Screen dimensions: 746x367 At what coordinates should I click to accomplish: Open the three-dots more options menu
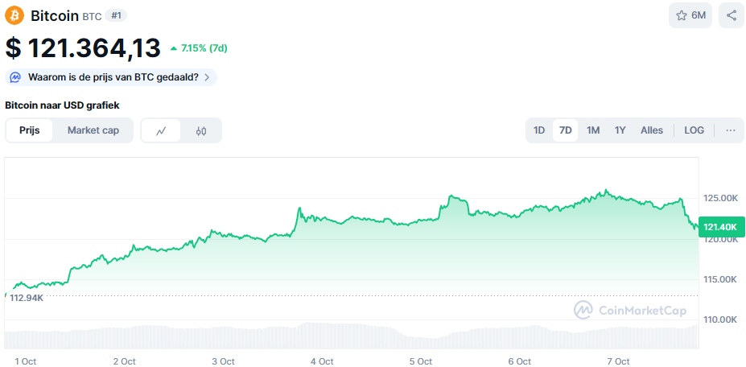click(730, 130)
